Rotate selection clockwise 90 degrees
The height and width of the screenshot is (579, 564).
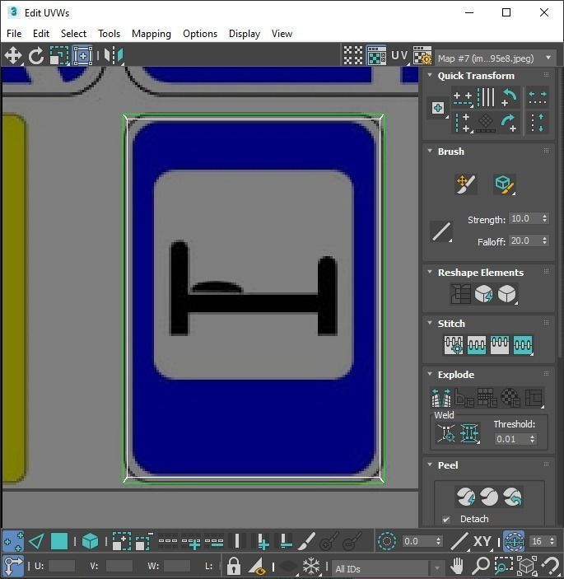(510, 123)
